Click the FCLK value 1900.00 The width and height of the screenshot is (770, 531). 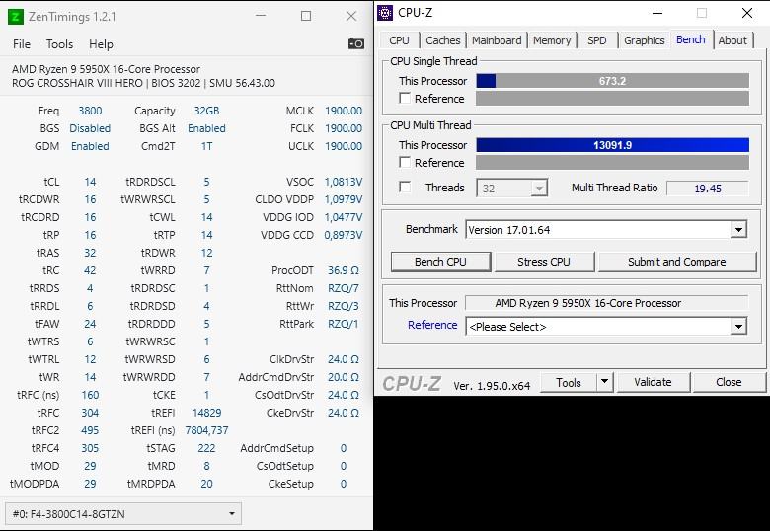point(344,128)
